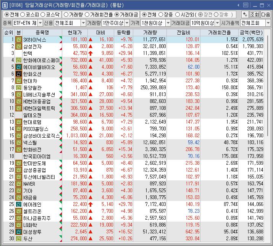273x246 pixels.
Task: Select the 한국피아이엠 stock name
Action: (37, 156)
